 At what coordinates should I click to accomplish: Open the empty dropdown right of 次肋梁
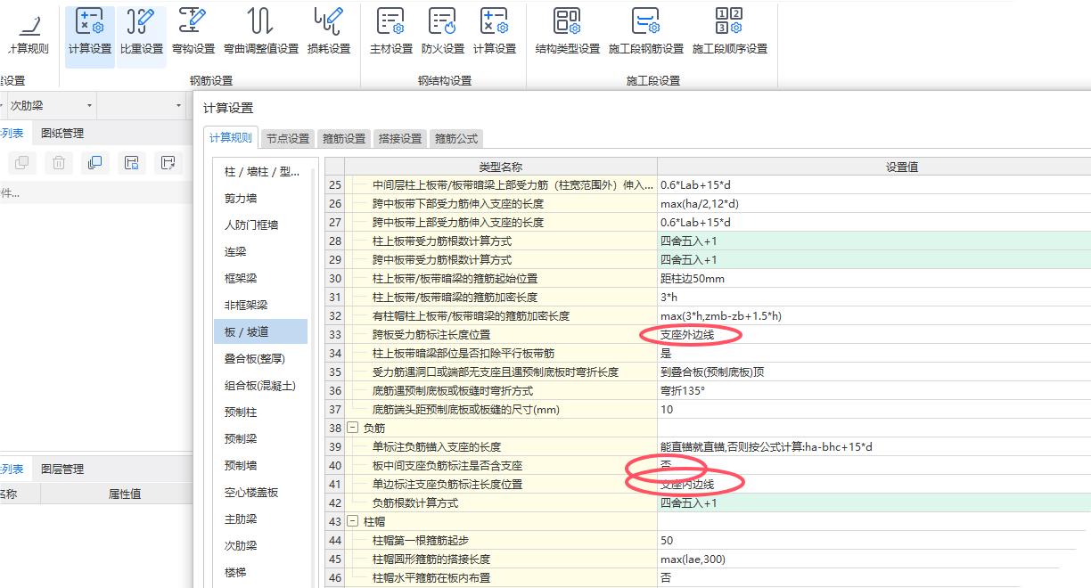pyautogui.click(x=141, y=105)
